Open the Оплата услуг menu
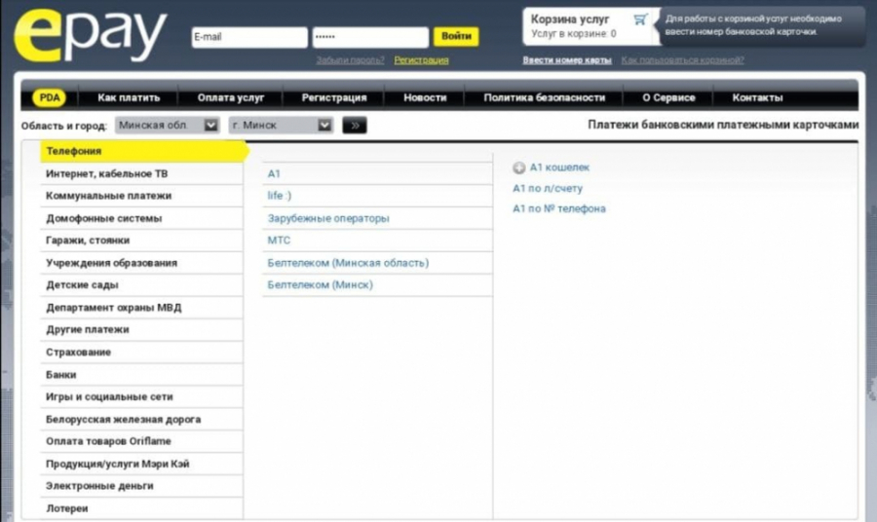Viewport: 877px width, 522px height. [x=230, y=97]
